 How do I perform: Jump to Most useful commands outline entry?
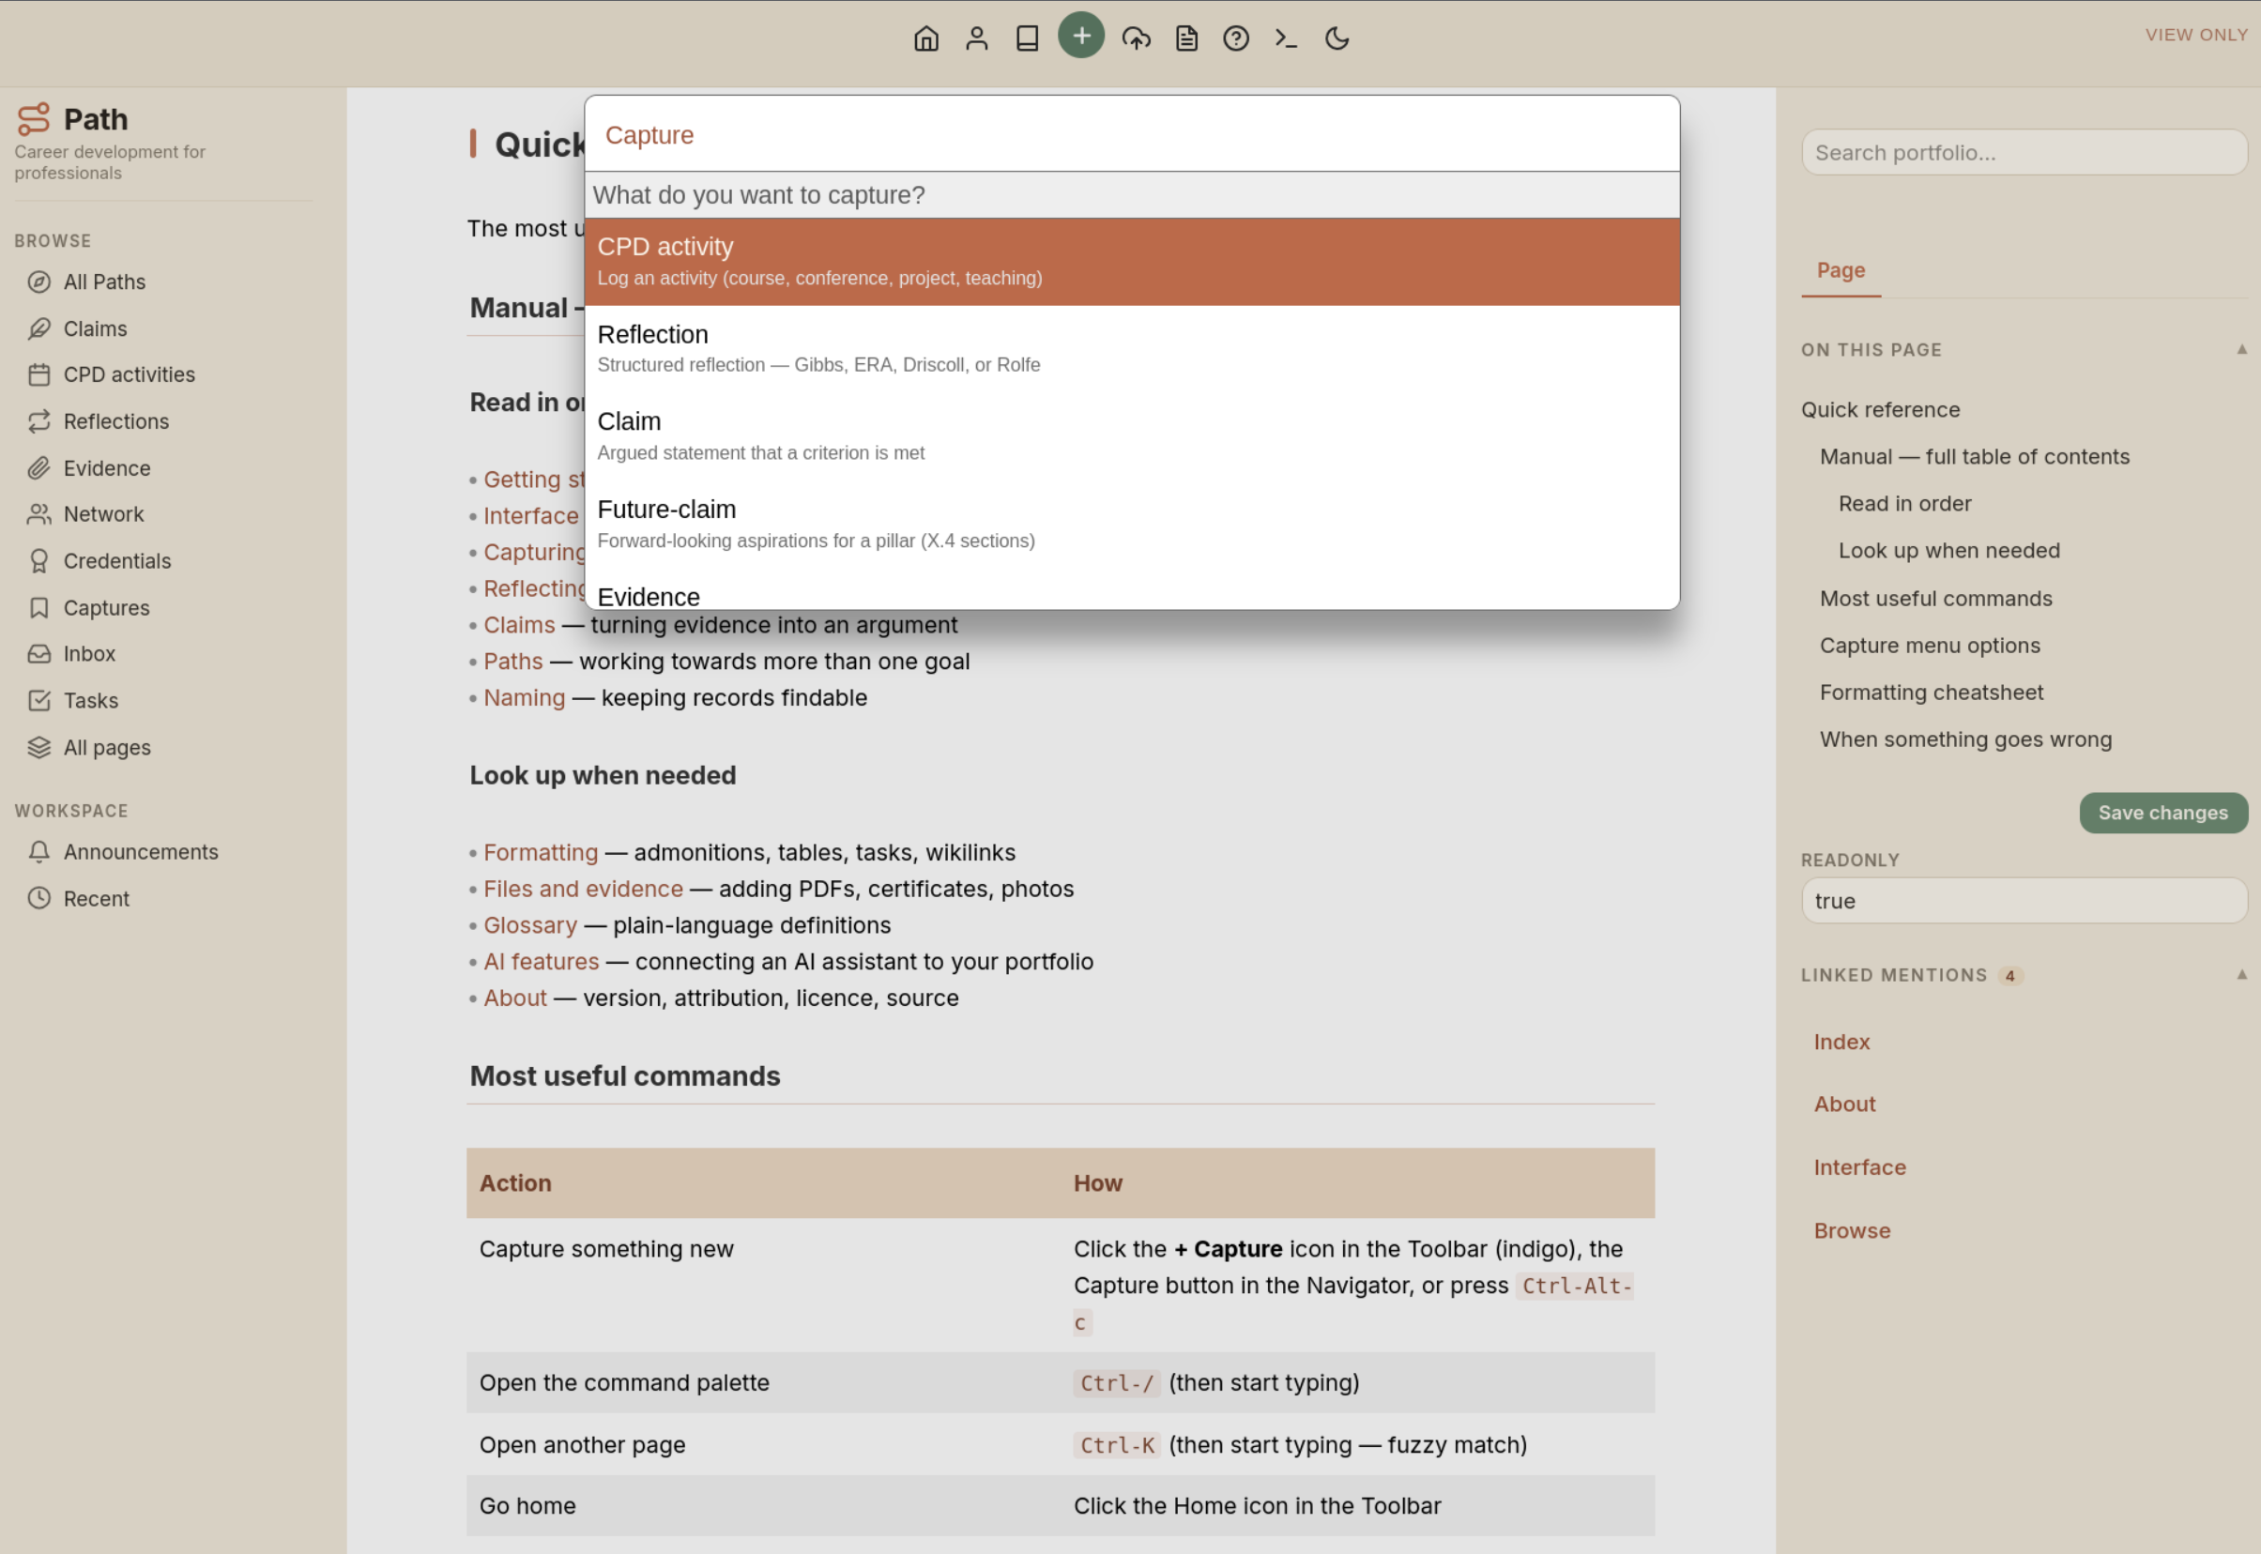coord(1934,599)
